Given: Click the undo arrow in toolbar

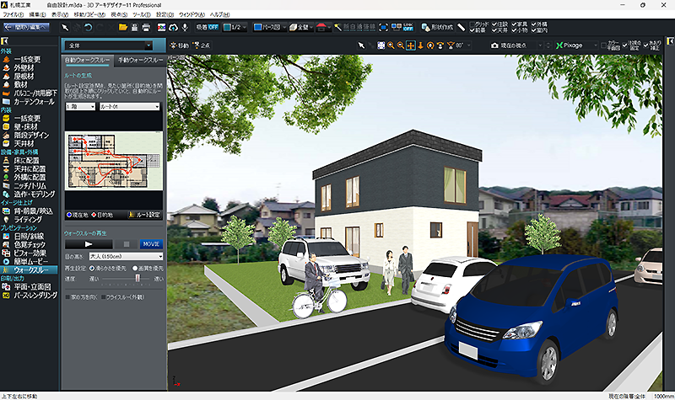Looking at the screenshot, I should point(87,27).
